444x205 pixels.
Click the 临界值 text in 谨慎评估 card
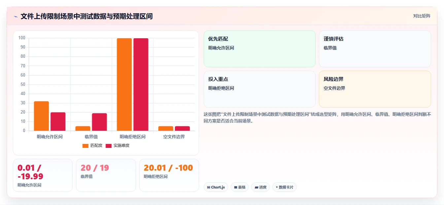pyautogui.click(x=330, y=48)
